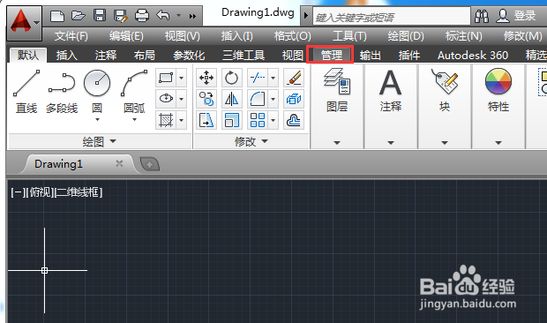Open the 插入(I) menu
547x323 pixels.
pos(236,36)
